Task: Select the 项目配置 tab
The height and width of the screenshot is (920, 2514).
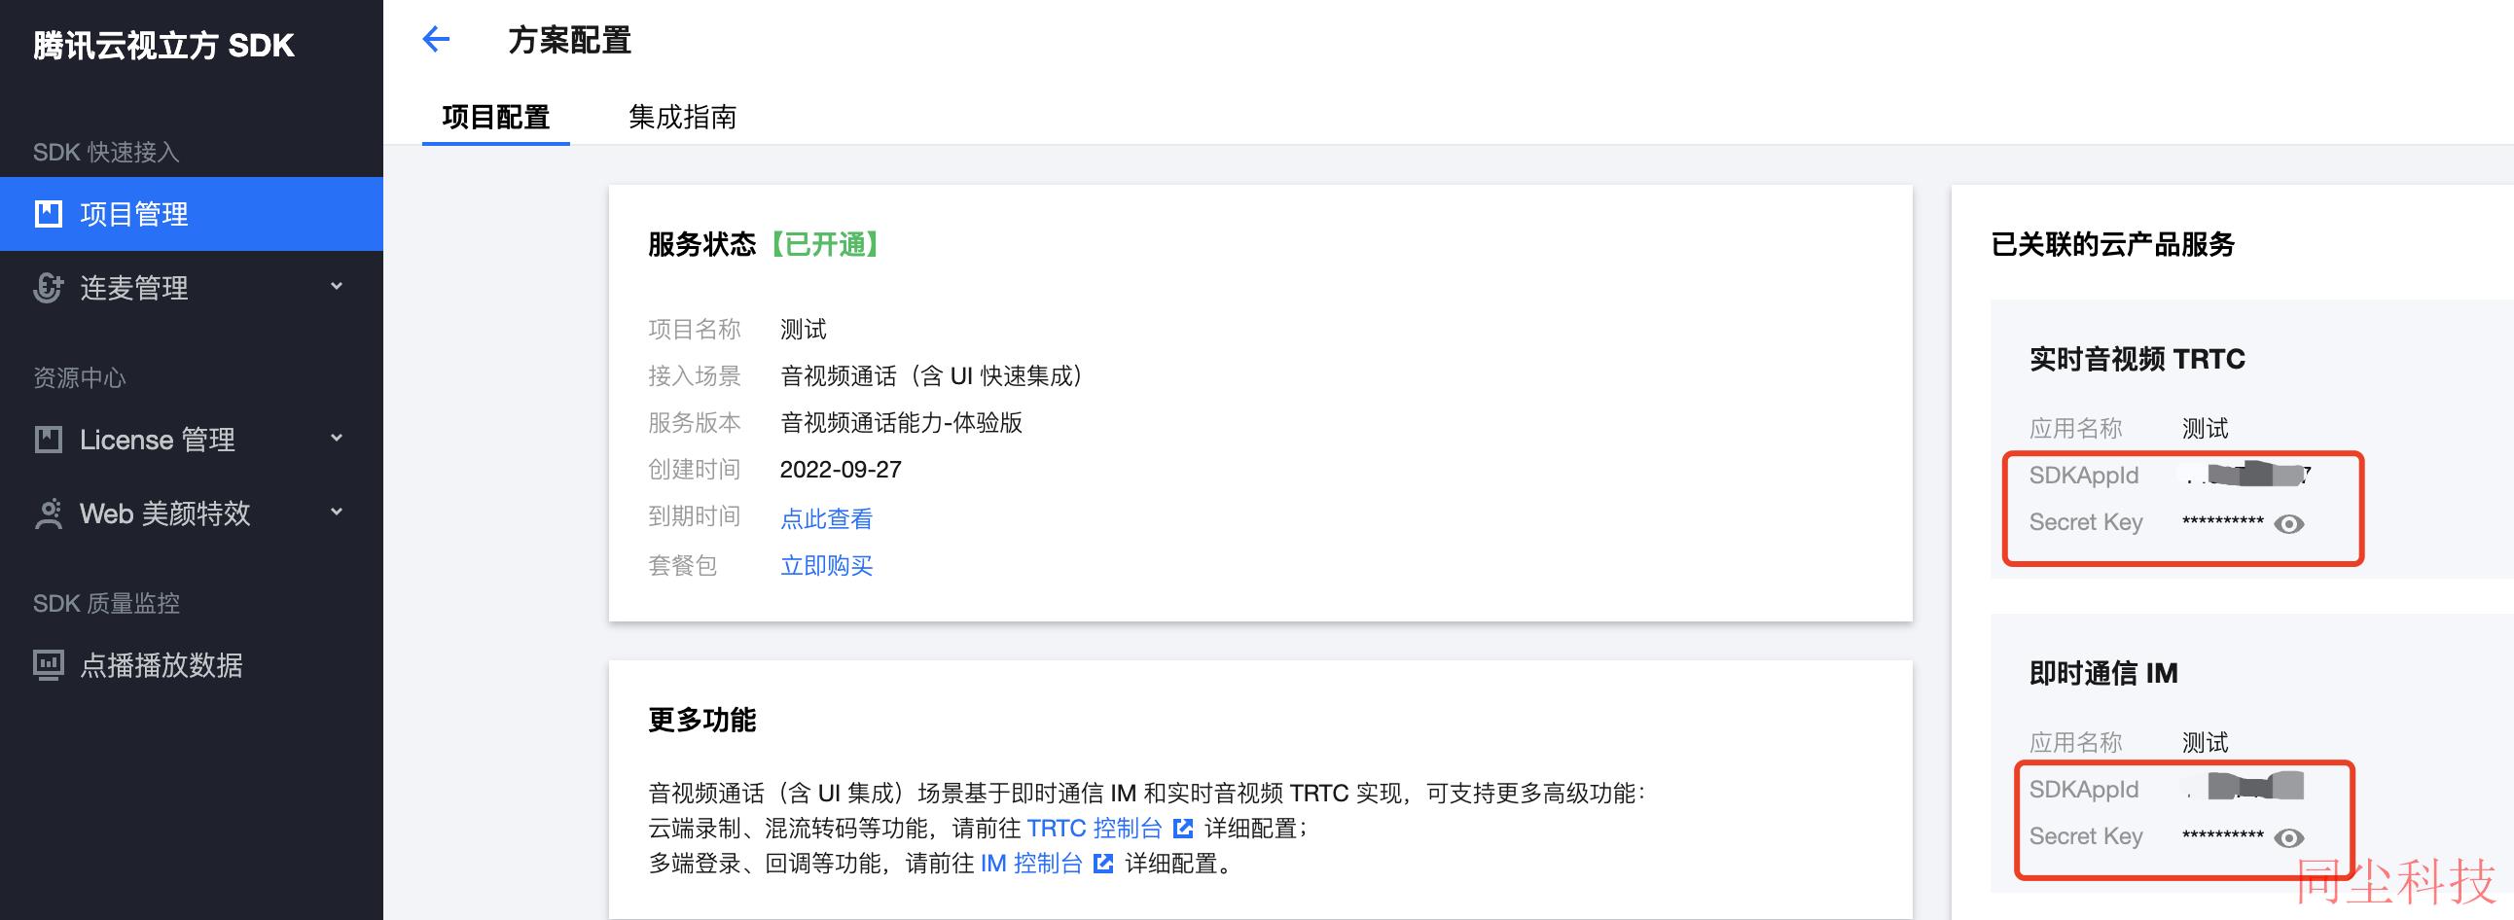Action: click(496, 117)
